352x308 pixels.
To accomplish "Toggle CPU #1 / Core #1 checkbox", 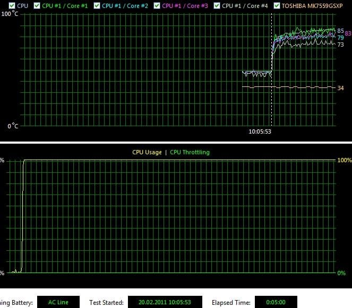I will click(37, 6).
